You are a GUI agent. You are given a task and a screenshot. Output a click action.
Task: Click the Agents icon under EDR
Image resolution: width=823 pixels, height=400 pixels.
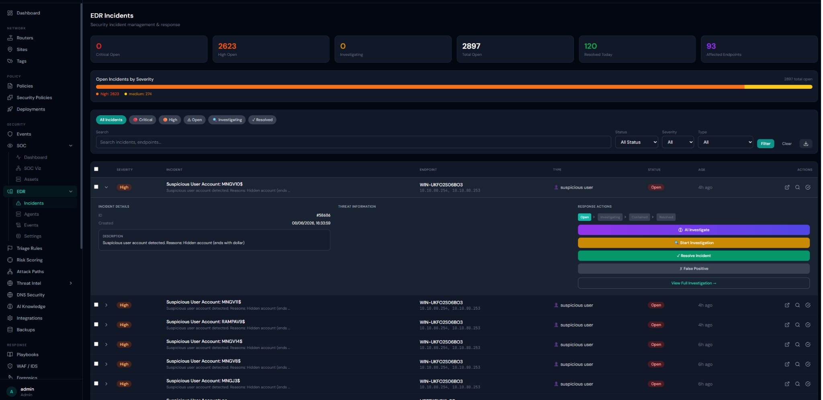[18, 214]
